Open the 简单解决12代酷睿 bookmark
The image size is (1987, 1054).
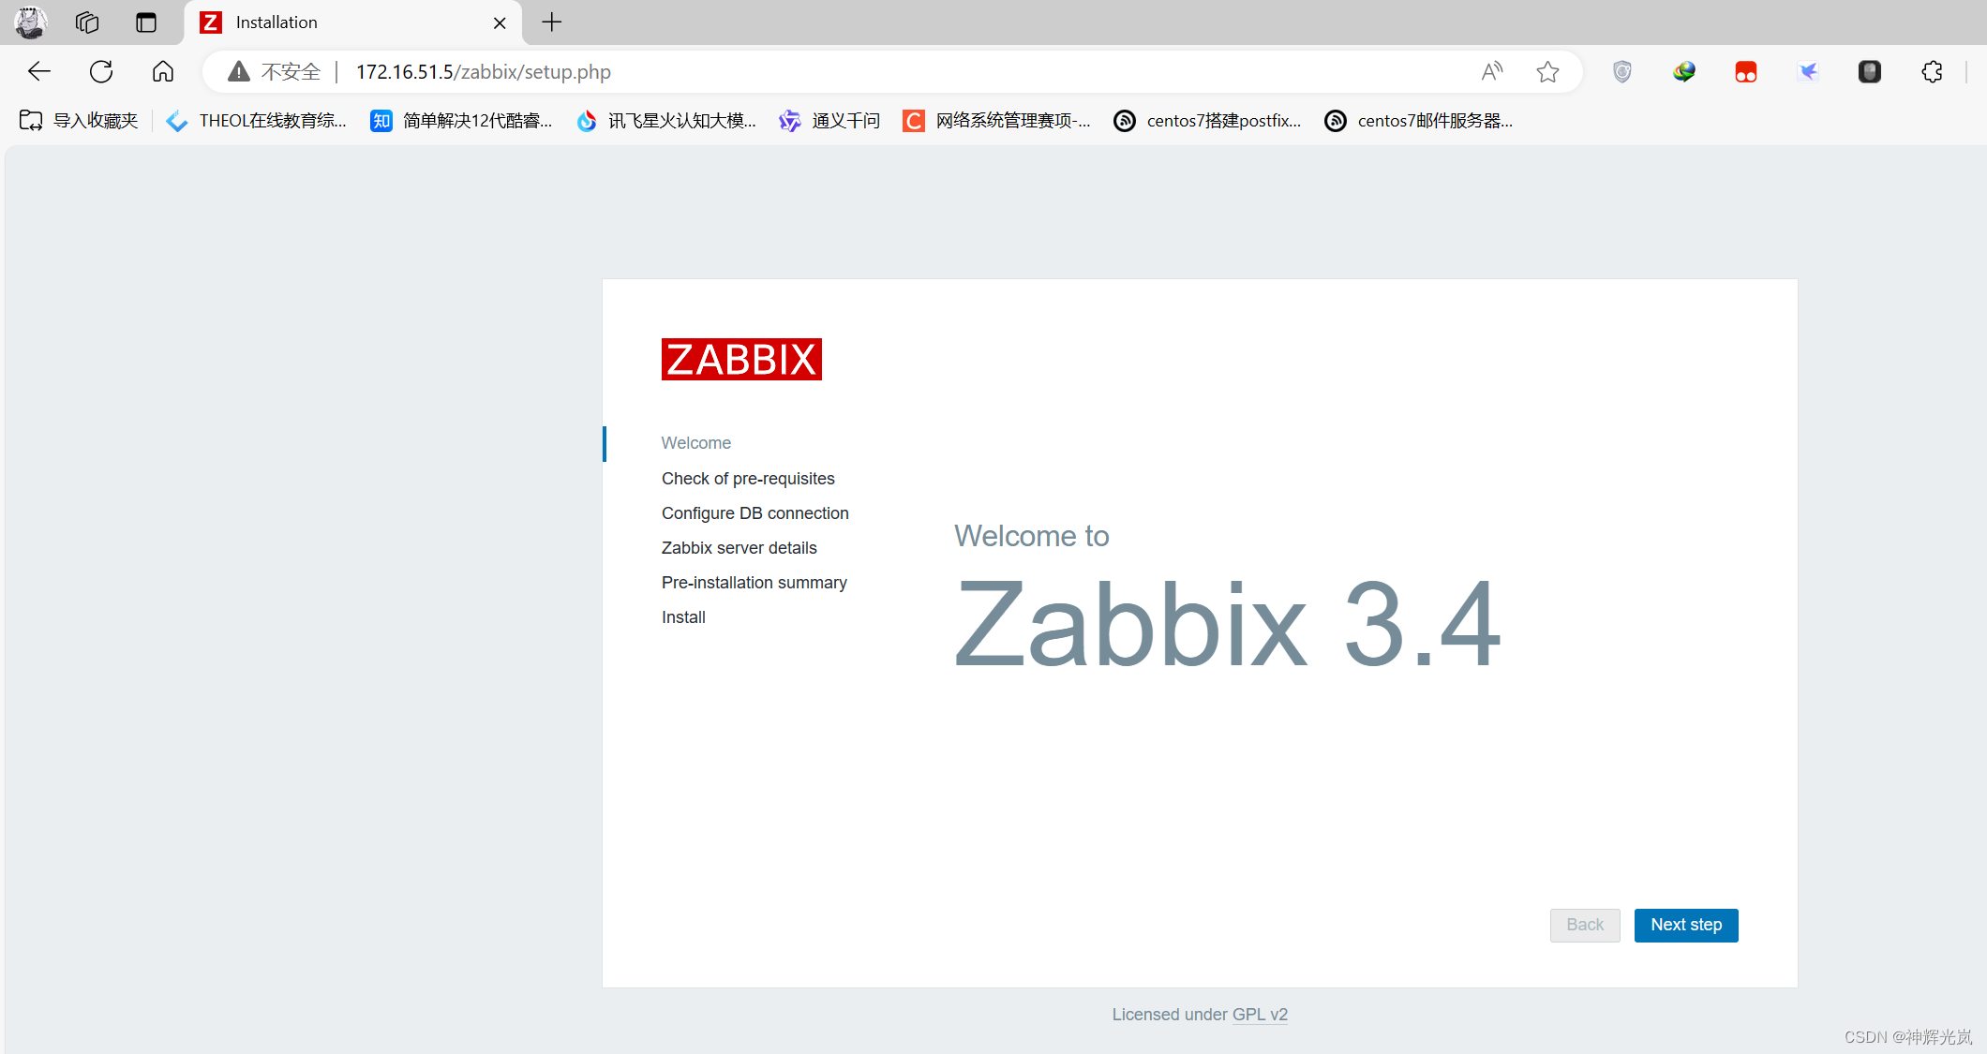coord(461,121)
